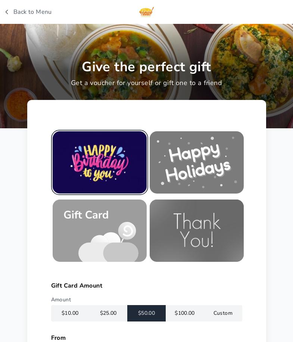Click the From section heading
The width and height of the screenshot is (293, 342).
click(x=58, y=338)
